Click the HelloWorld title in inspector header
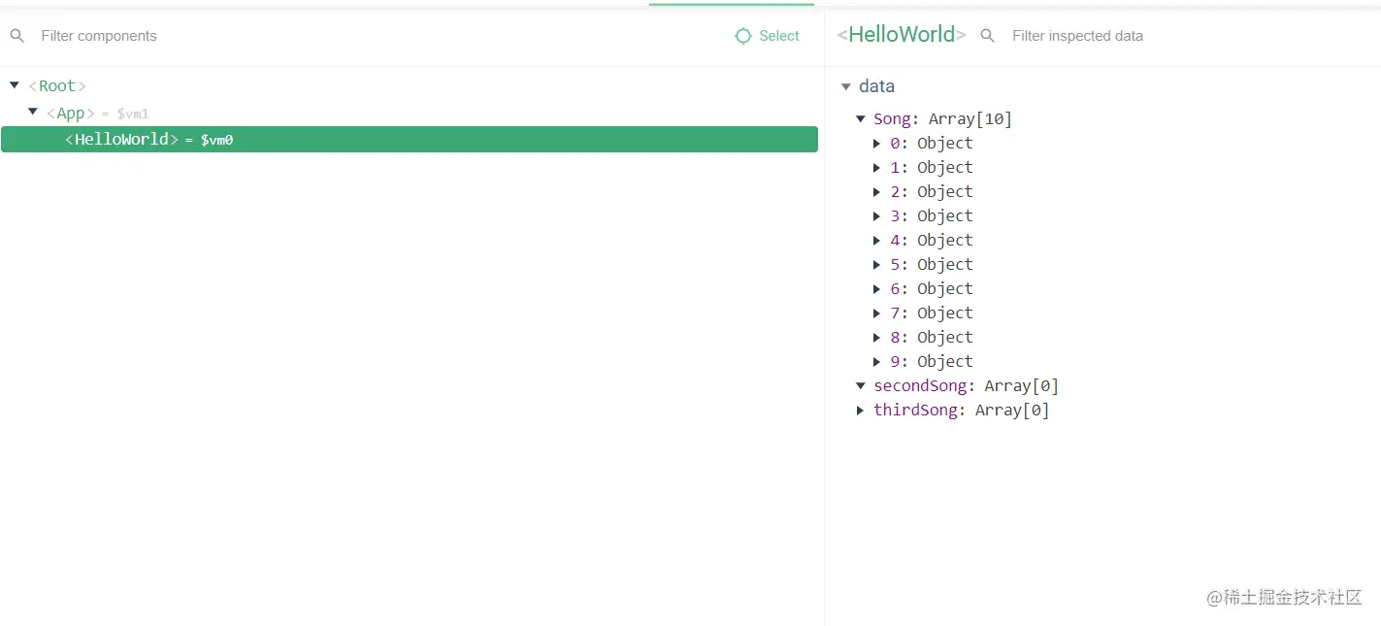The image size is (1381, 626). pos(902,35)
